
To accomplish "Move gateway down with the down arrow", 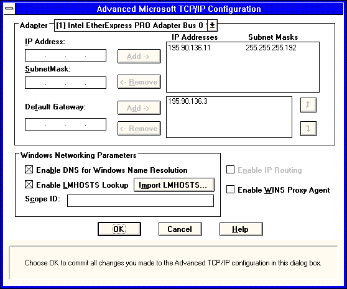I will point(308,129).
